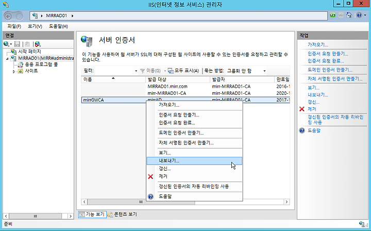Click the address bar breadcrumb MIRRAD01
The width and height of the screenshot is (371, 231).
57,15
